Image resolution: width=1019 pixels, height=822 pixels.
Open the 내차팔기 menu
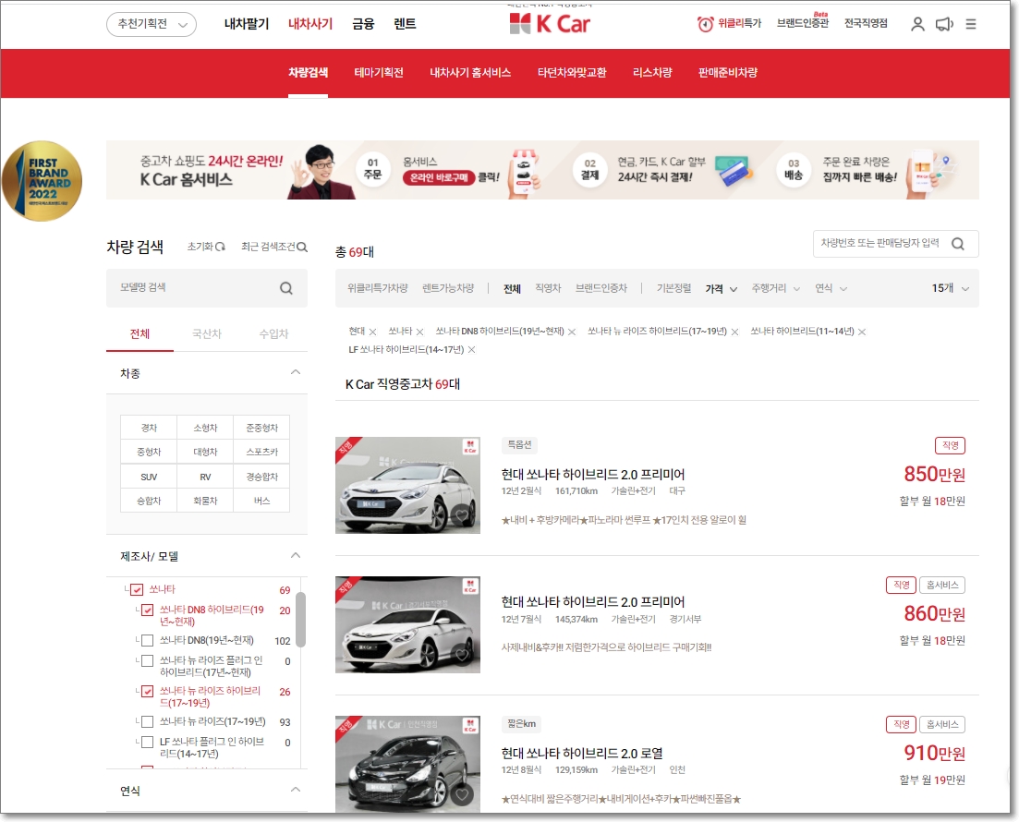coord(247,24)
